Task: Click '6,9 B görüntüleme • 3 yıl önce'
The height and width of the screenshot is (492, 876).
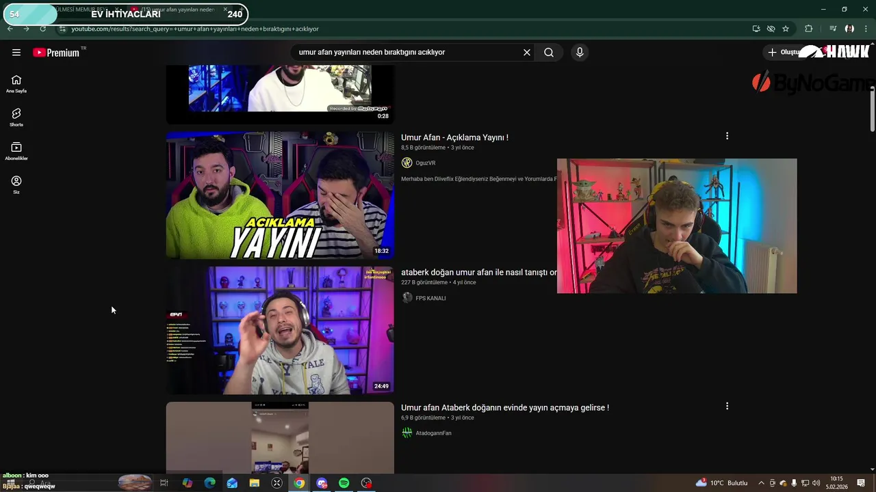Action: click(x=437, y=418)
